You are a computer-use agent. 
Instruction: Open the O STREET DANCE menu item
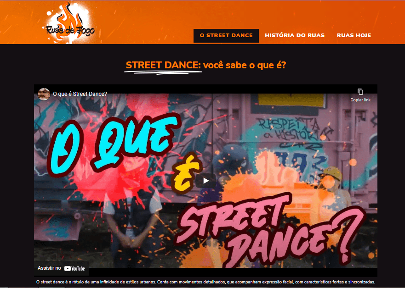click(x=226, y=36)
